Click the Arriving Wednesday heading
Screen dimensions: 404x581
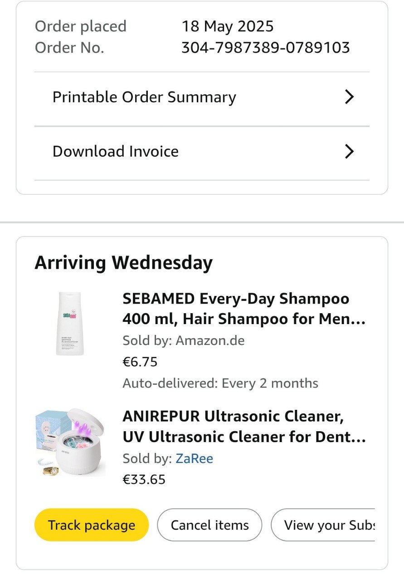123,263
